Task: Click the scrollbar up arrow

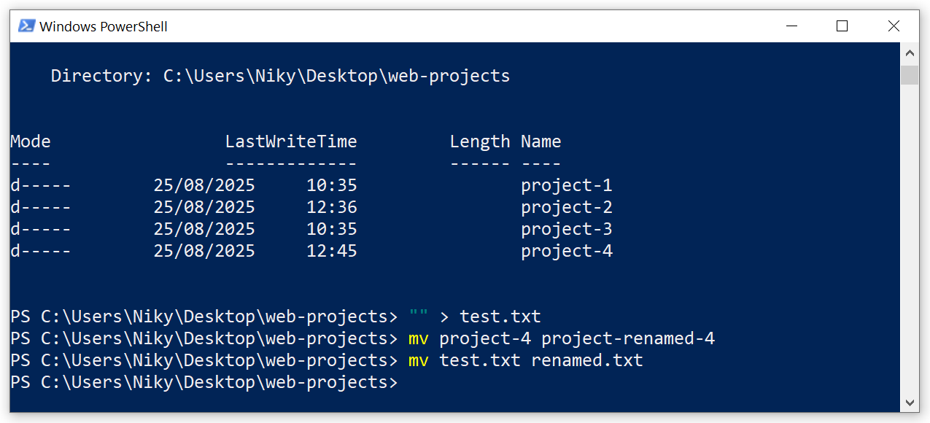Action: [x=910, y=52]
